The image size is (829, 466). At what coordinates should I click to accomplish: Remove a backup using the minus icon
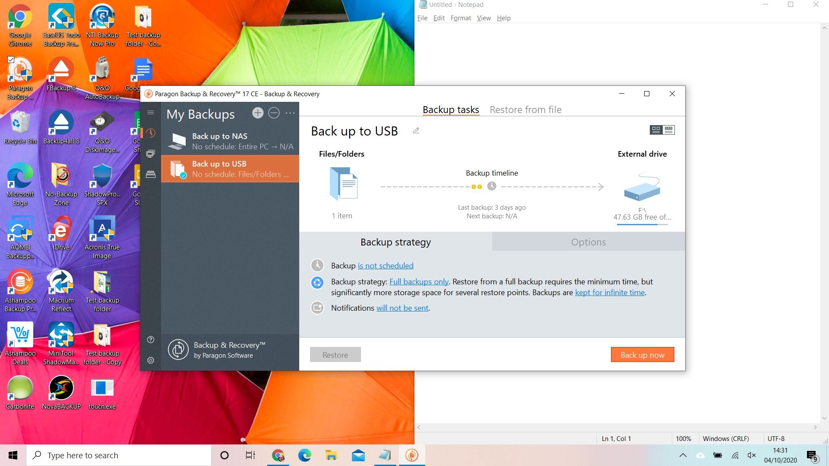[x=273, y=113]
